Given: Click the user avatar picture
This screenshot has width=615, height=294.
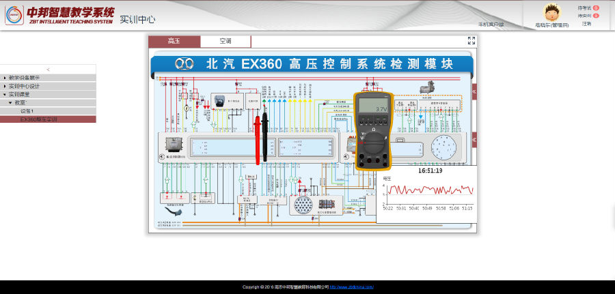Looking at the screenshot, I should 552,12.
